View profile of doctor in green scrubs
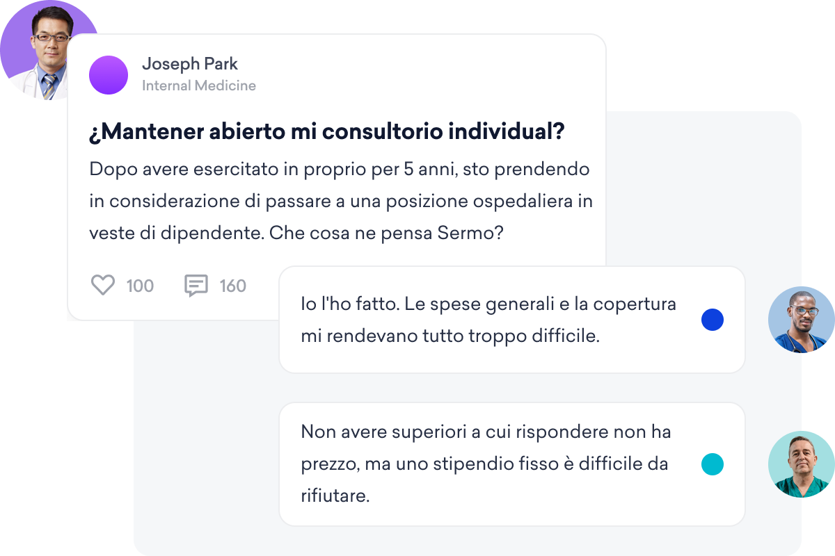 (x=802, y=464)
